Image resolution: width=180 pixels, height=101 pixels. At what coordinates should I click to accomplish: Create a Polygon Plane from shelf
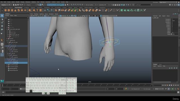[x=22, y=10]
